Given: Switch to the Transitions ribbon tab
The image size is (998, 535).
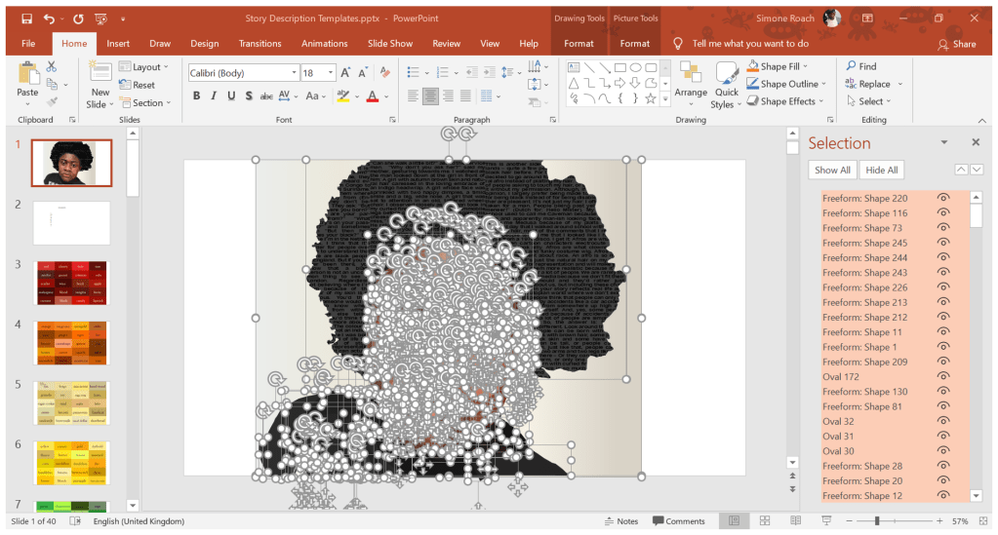Looking at the screenshot, I should pyautogui.click(x=259, y=44).
